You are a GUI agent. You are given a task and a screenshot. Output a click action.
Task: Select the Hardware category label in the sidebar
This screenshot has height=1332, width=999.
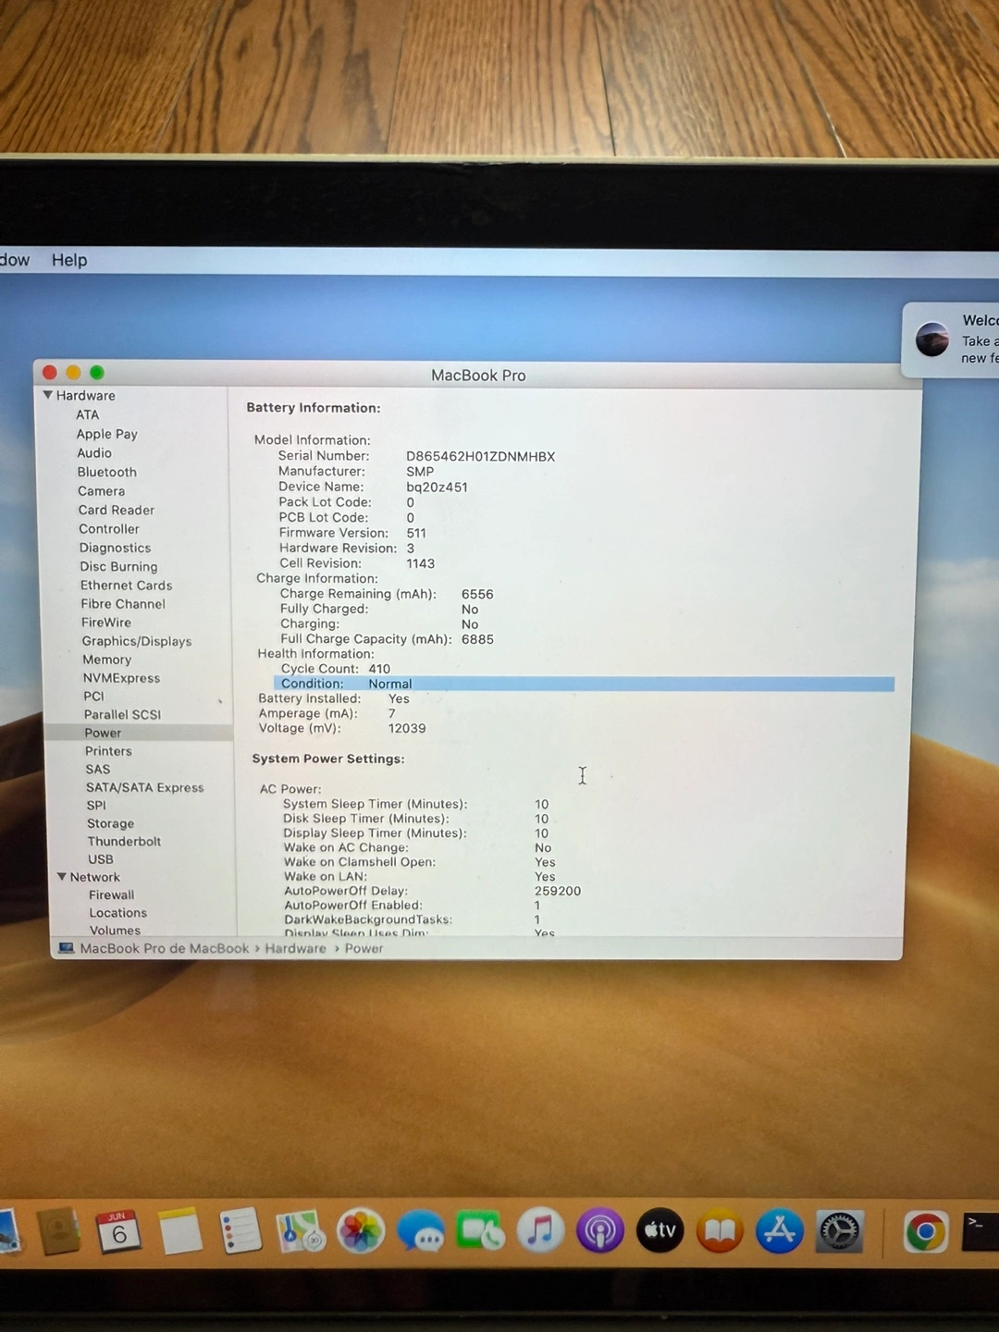85,396
